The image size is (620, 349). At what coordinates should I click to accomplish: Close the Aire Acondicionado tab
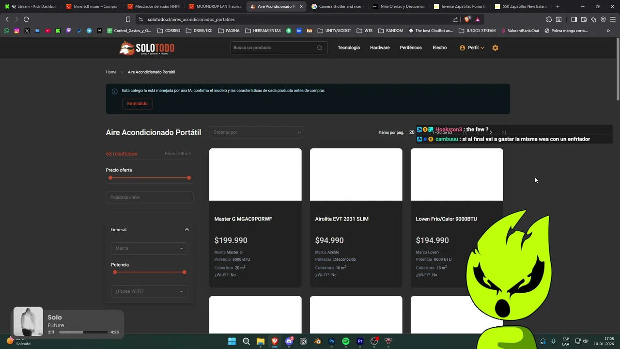[301, 6]
